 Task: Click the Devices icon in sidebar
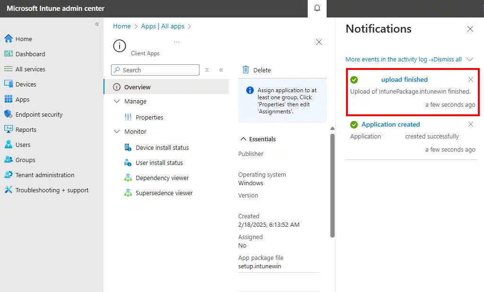pos(8,84)
